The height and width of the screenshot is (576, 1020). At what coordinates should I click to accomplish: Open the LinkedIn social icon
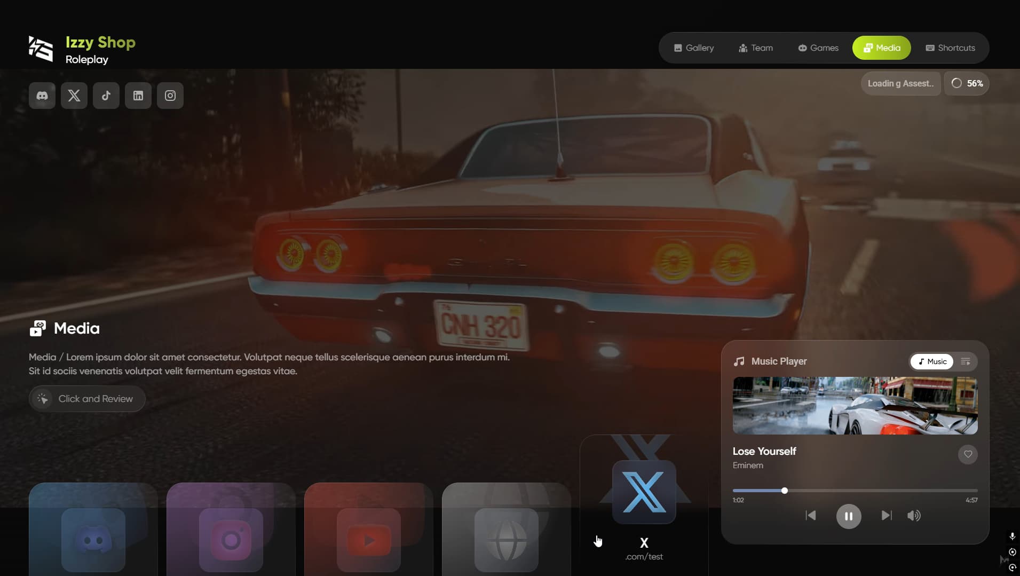[138, 96]
